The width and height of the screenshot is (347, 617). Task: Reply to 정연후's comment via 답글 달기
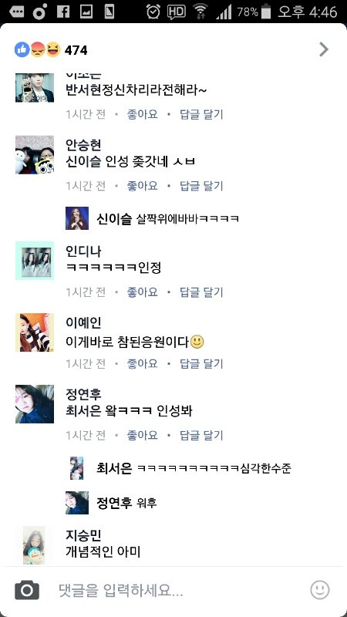point(201,435)
